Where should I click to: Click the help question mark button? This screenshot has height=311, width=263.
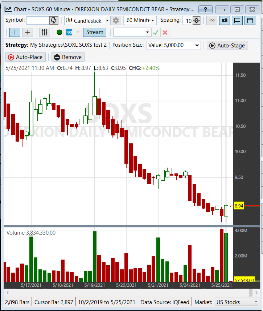click(205, 9)
